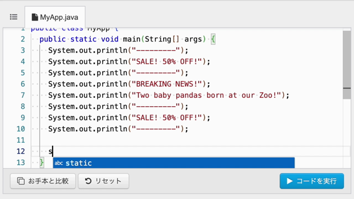Click line number 12 in the gutter
The height and width of the screenshot is (199, 354).
pyautogui.click(x=20, y=151)
